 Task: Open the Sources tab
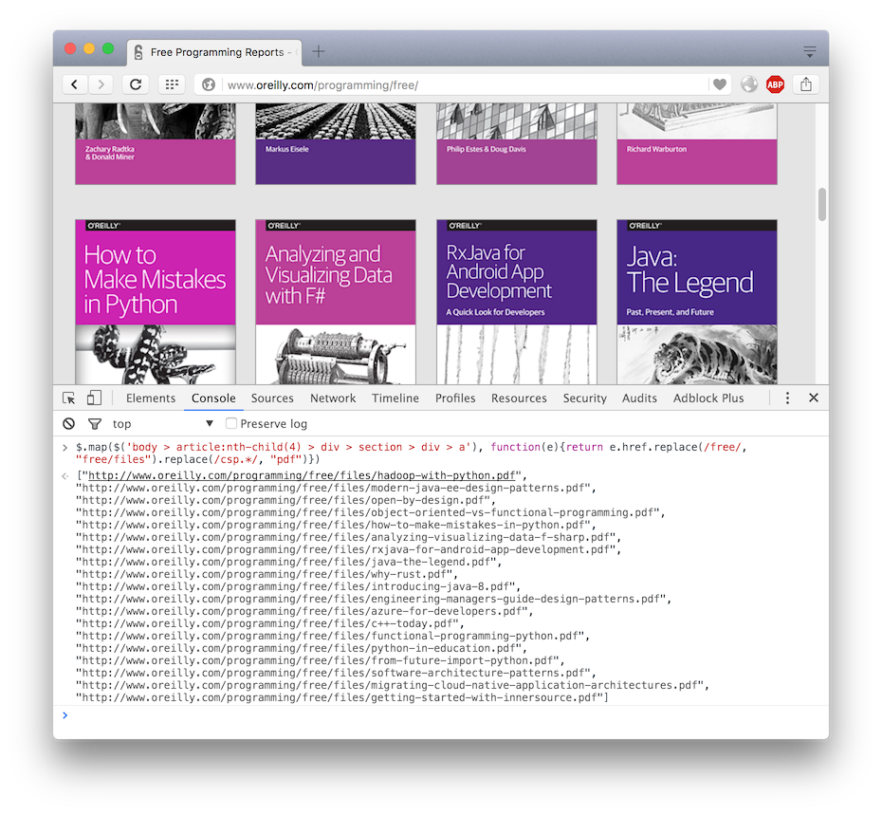click(272, 398)
